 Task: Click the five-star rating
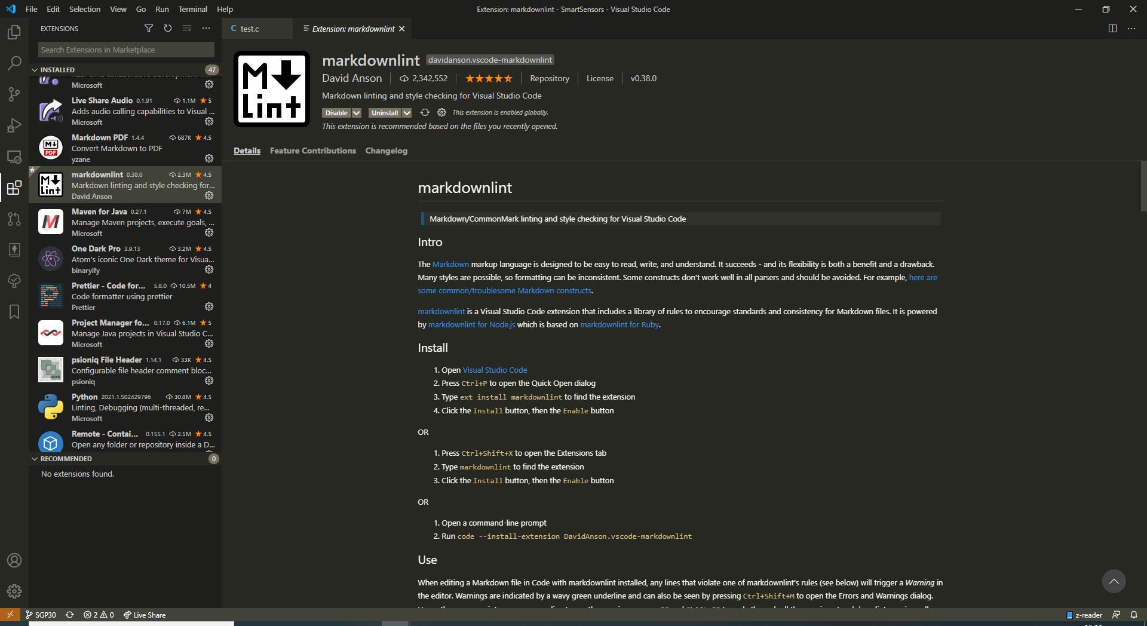(489, 78)
